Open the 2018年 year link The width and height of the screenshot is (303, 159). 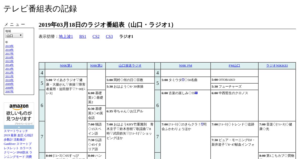[9, 50]
